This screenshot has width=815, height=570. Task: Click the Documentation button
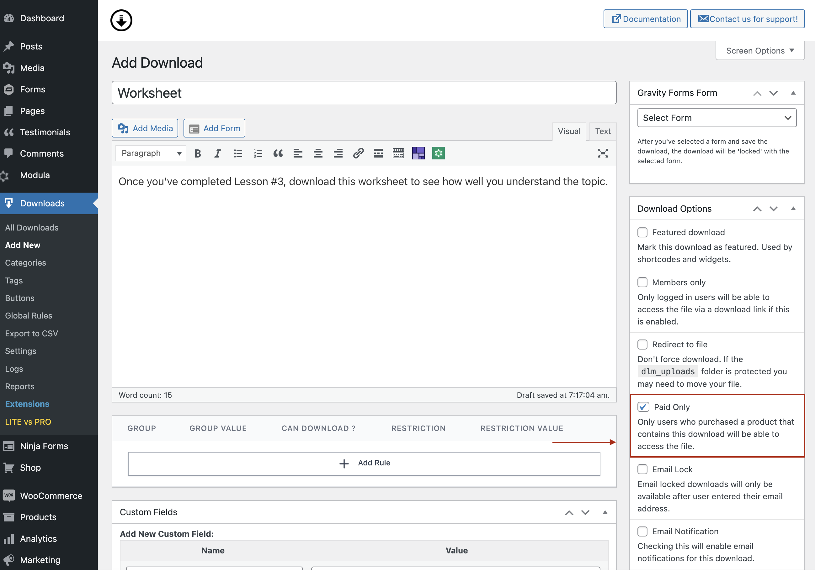(646, 18)
